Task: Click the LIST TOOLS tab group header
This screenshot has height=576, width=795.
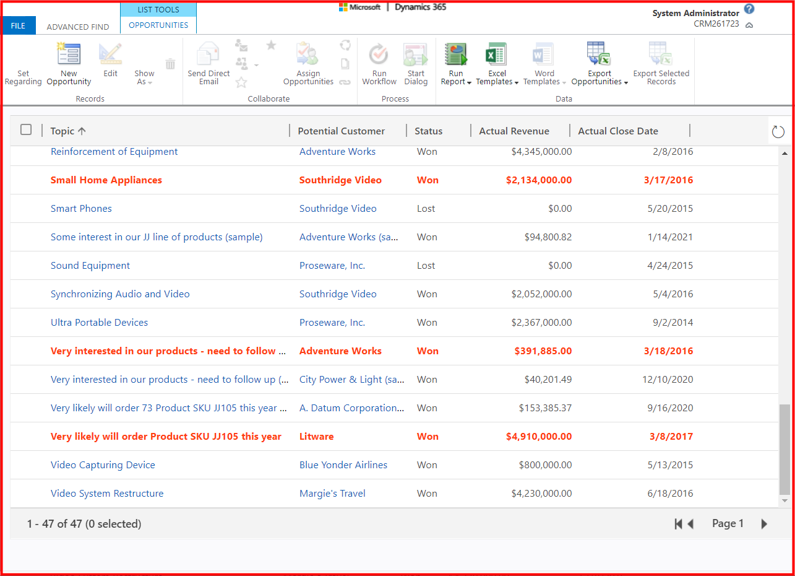Action: click(158, 9)
